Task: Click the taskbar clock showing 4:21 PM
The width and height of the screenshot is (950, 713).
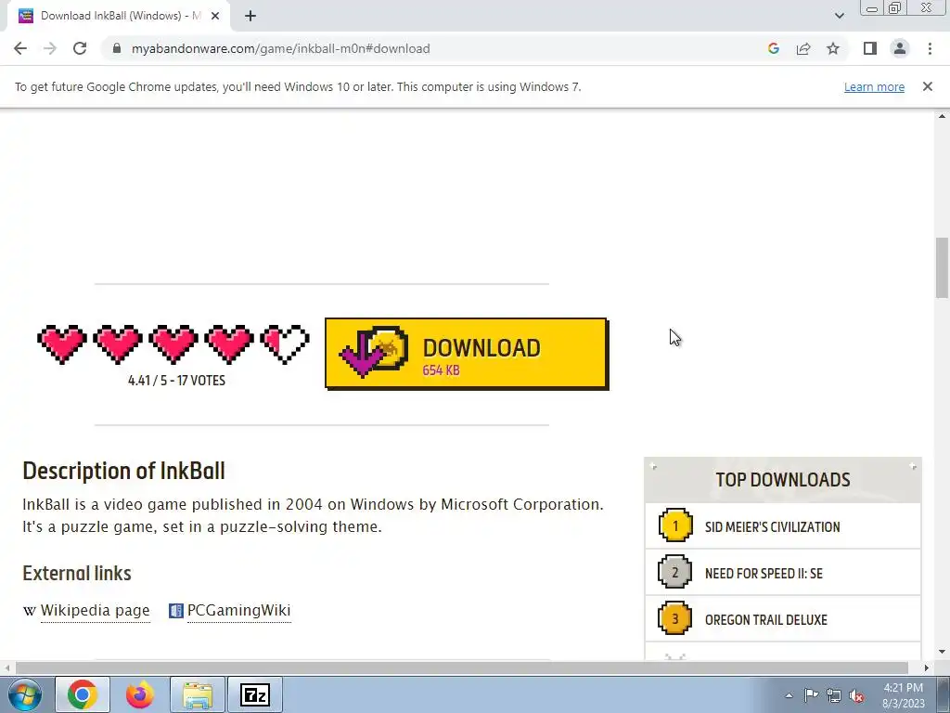Action: click(904, 695)
